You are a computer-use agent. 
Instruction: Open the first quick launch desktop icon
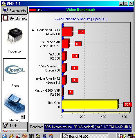tap(4, 136)
